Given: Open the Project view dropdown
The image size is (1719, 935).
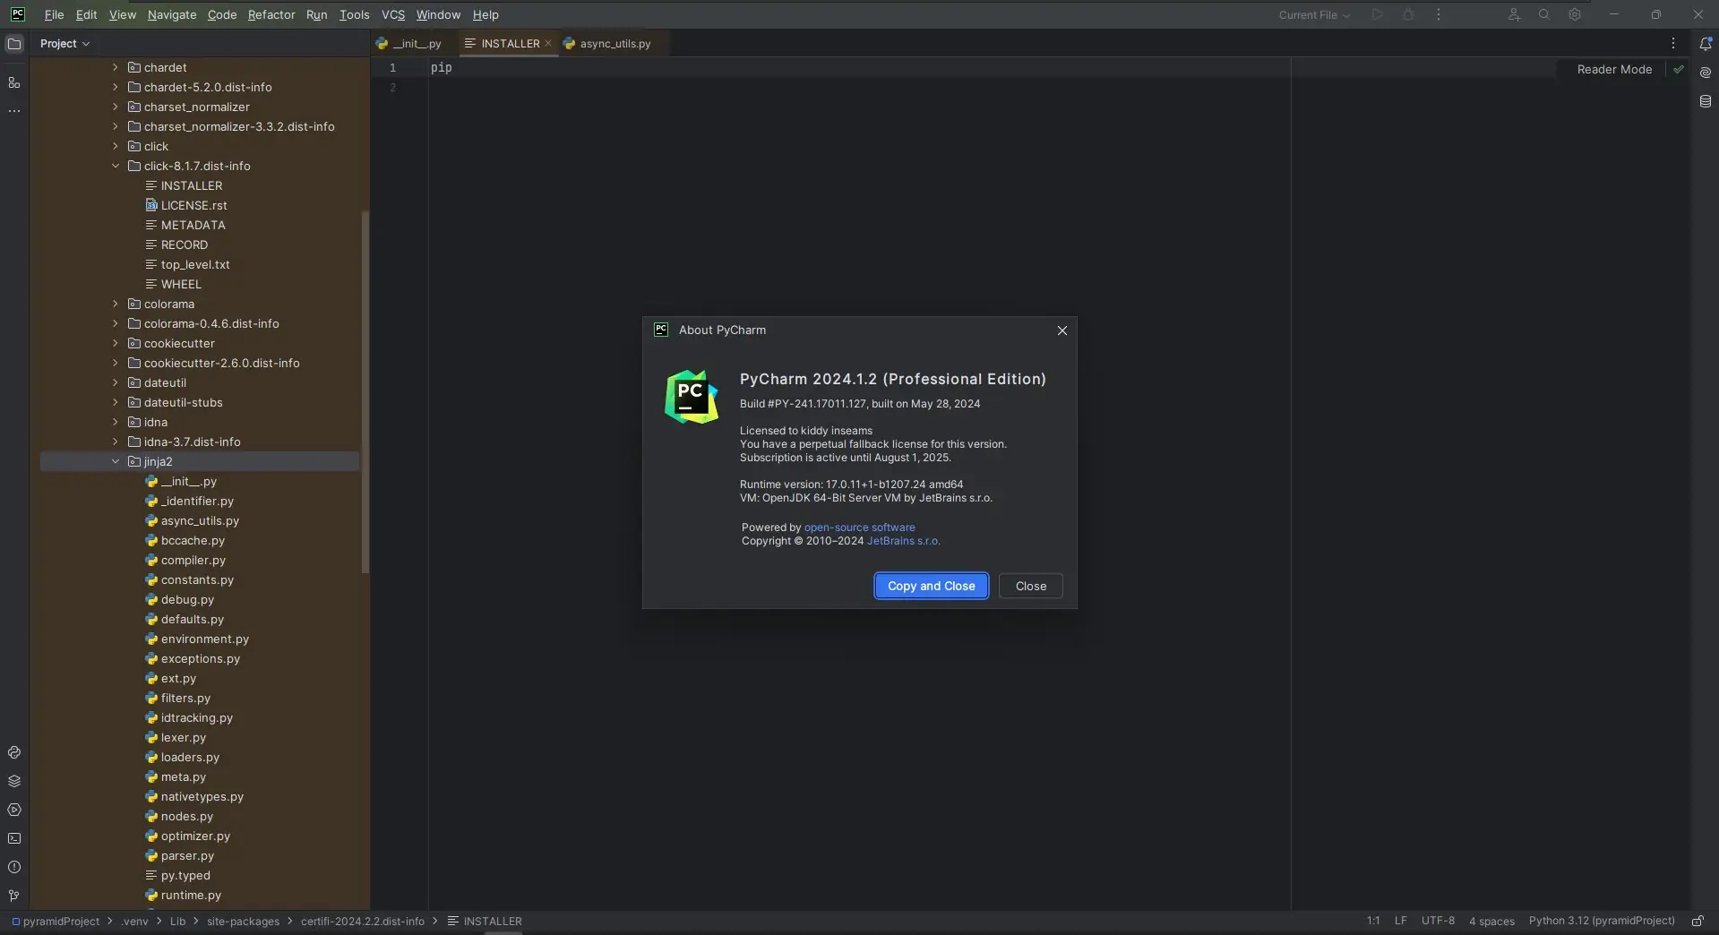Looking at the screenshot, I should coord(65,43).
